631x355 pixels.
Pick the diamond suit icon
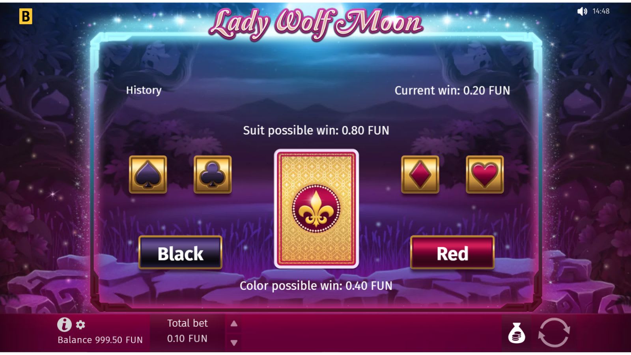pyautogui.click(x=420, y=174)
